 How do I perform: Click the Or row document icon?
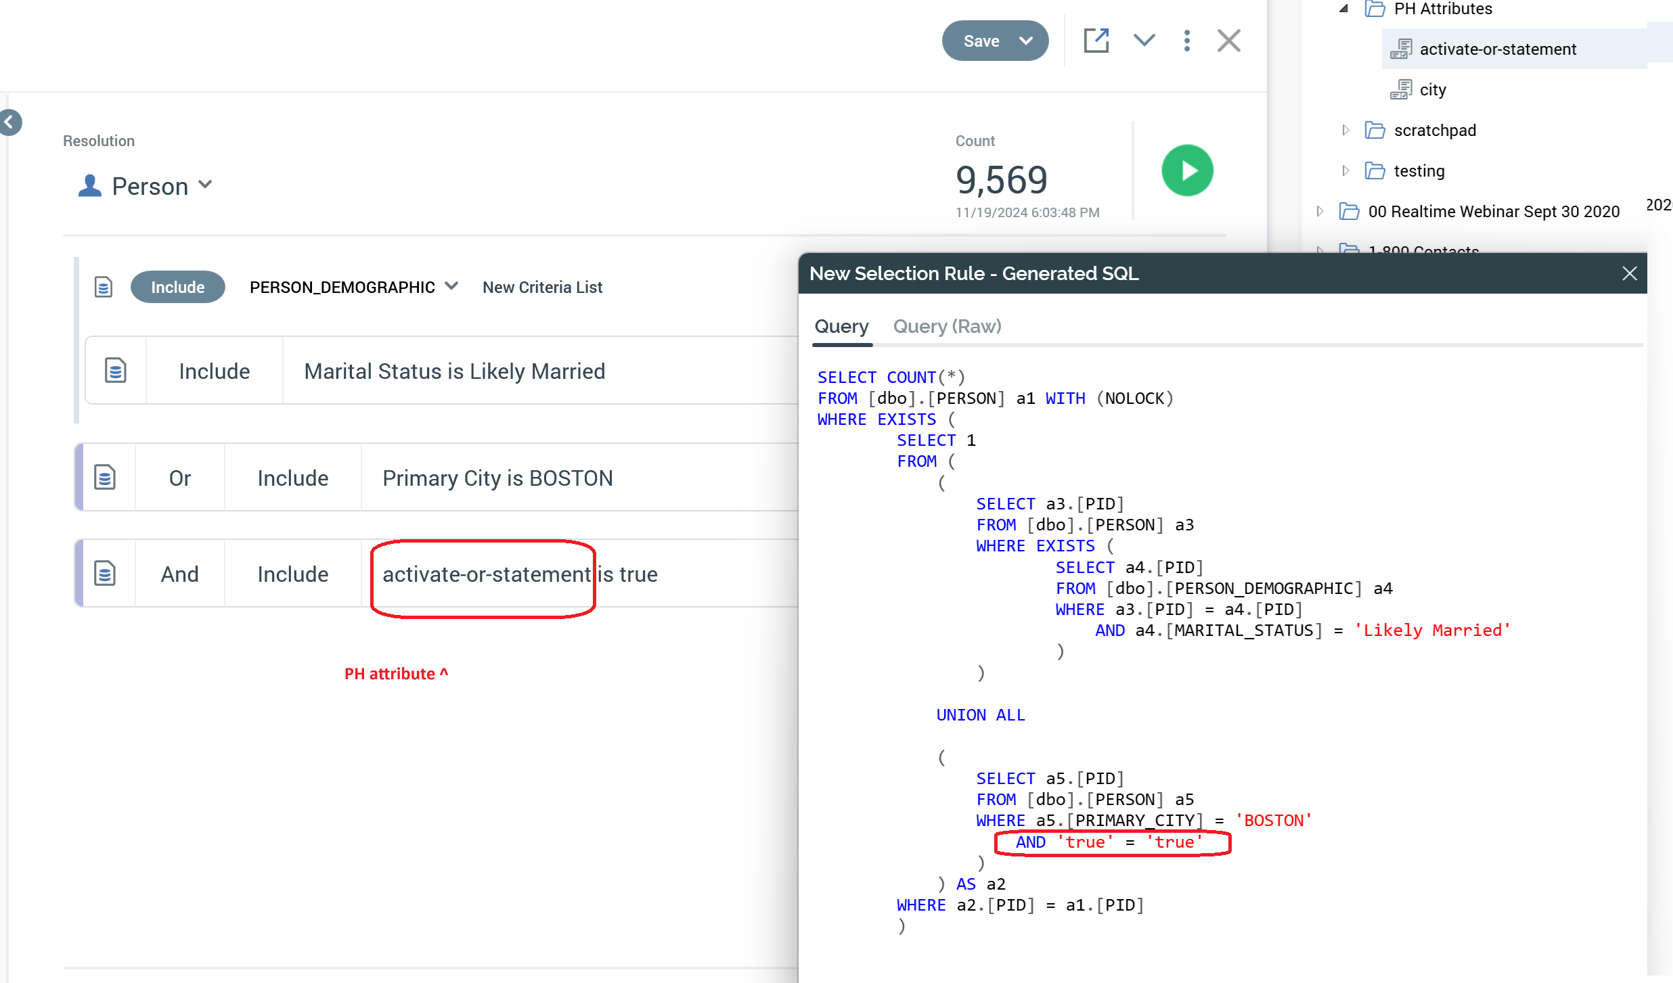coord(104,478)
